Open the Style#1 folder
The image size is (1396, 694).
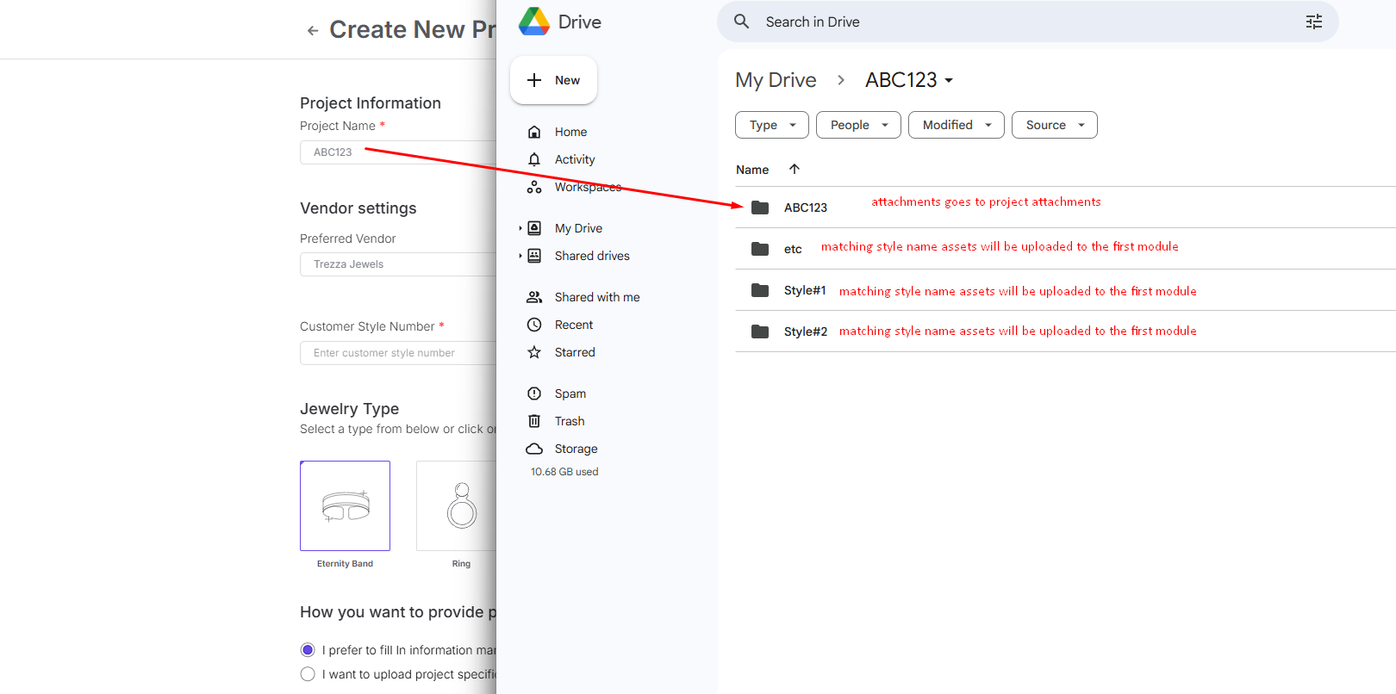[804, 291]
